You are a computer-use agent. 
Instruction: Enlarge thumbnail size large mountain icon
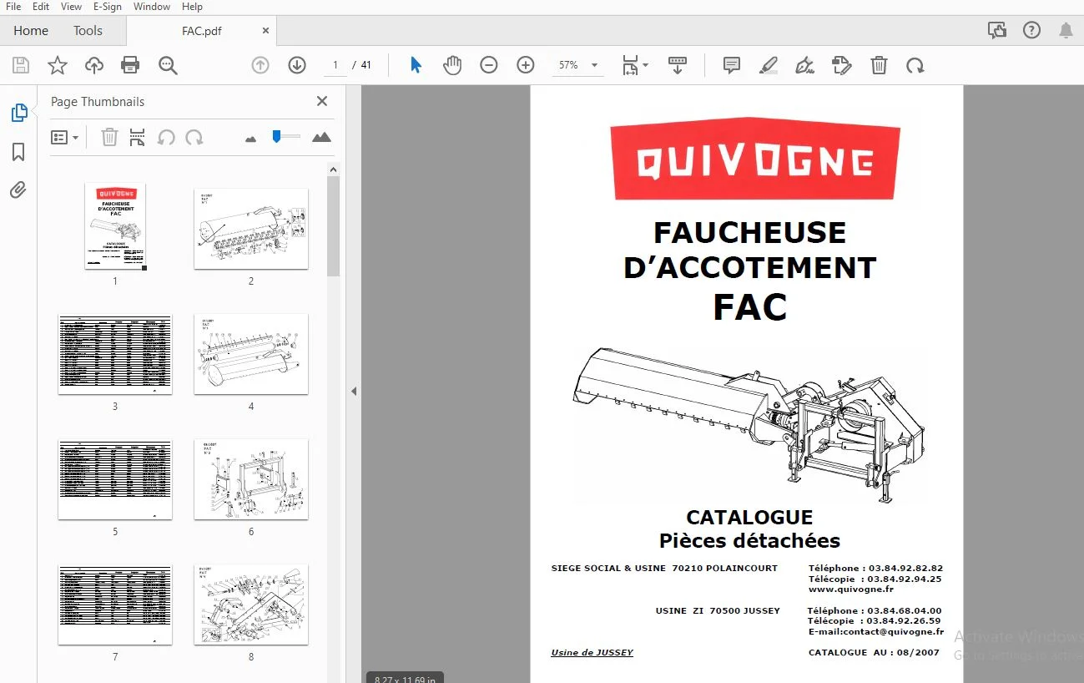(x=321, y=138)
